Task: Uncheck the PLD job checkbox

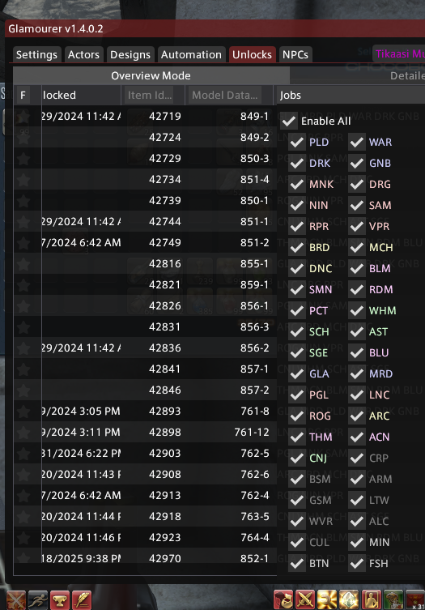Action: 297,142
